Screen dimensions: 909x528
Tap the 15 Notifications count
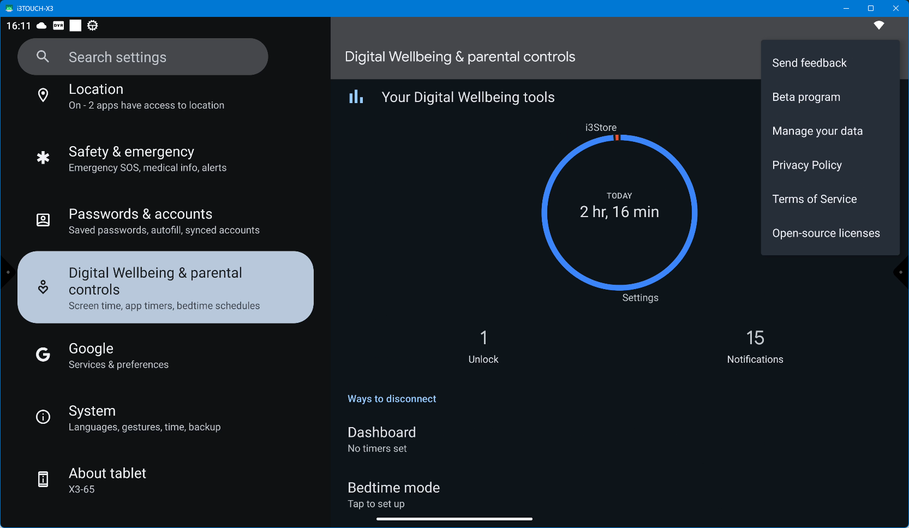(755, 346)
